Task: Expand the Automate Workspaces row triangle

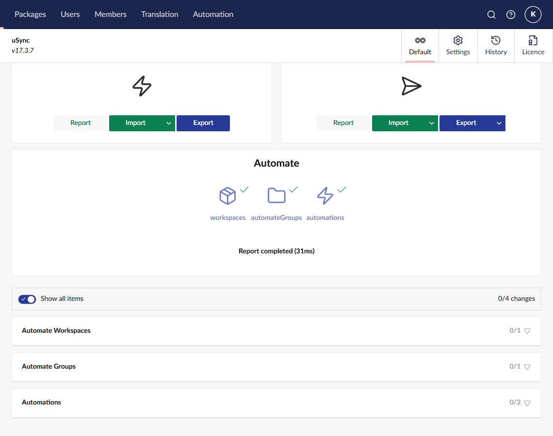Action: pos(527,331)
